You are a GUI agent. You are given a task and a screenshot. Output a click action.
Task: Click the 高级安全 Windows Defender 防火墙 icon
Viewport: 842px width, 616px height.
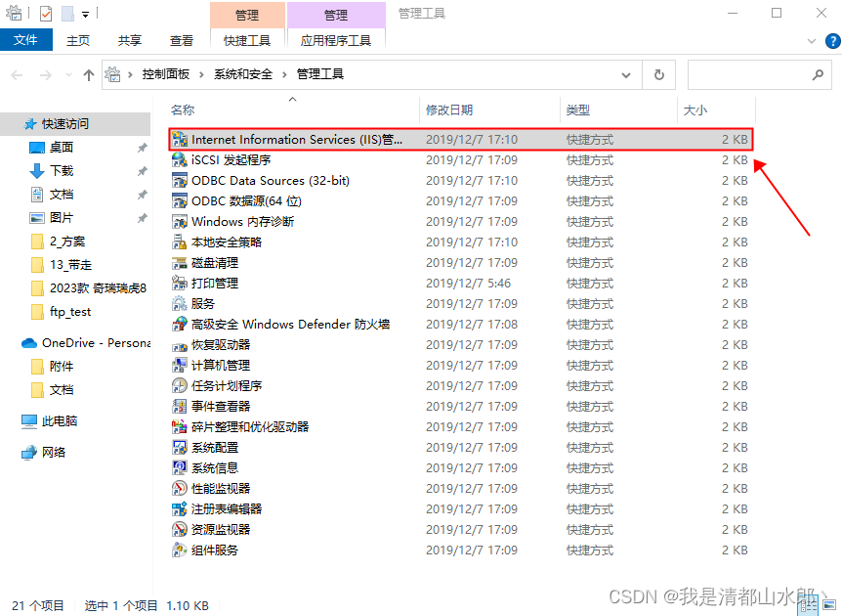[x=180, y=324]
